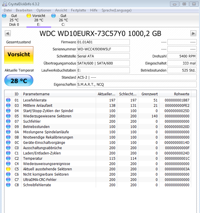Viewport: 200px width, 213px height.
Task: Click status orb of Nnotwendige Rekalibrierungen row
Action: (8, 137)
